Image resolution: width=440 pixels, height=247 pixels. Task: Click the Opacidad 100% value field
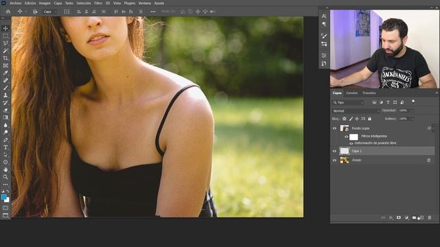tap(404, 110)
